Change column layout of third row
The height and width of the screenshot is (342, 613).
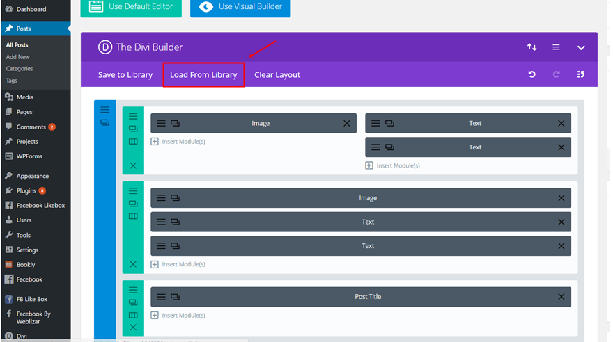click(133, 315)
